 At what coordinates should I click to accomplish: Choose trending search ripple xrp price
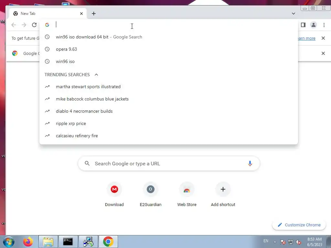(x=169, y=123)
